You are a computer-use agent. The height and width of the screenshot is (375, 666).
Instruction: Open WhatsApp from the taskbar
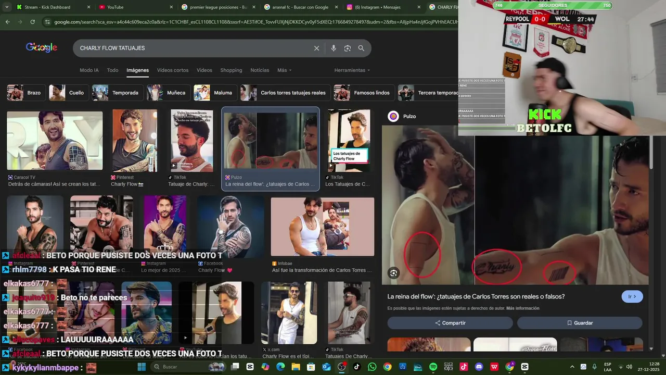pyautogui.click(x=372, y=367)
